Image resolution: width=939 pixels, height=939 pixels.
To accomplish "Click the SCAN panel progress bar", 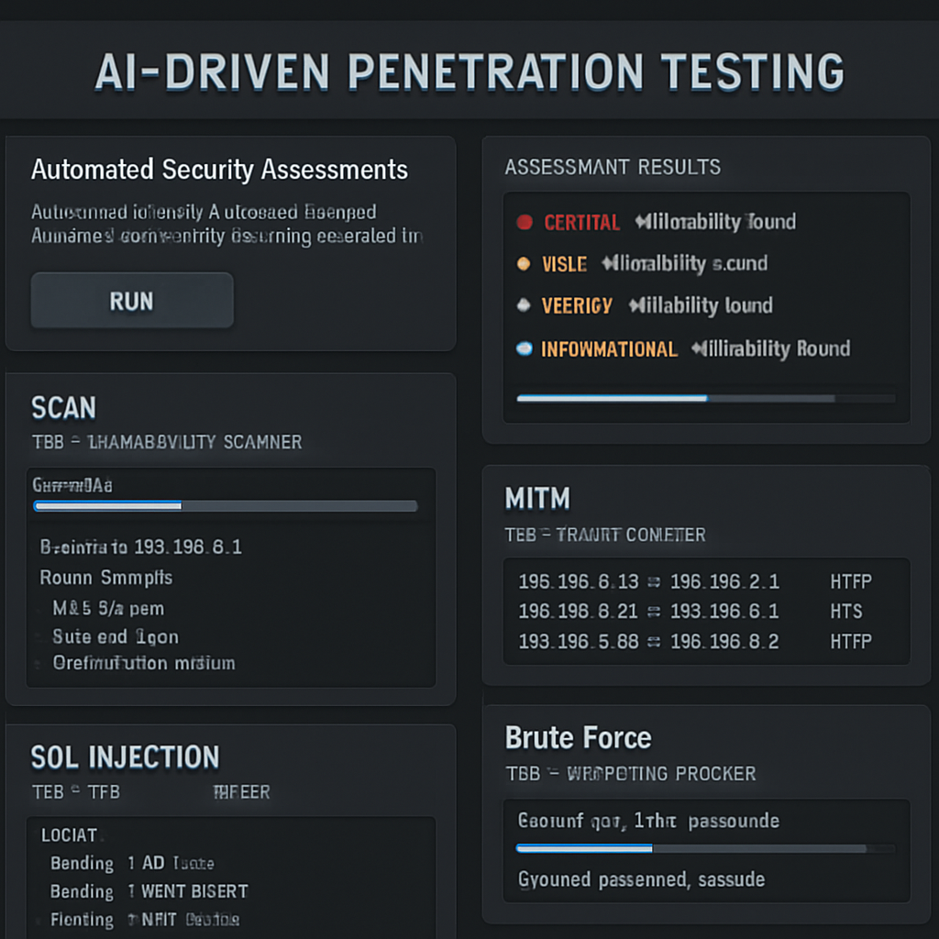I will pyautogui.click(x=226, y=506).
